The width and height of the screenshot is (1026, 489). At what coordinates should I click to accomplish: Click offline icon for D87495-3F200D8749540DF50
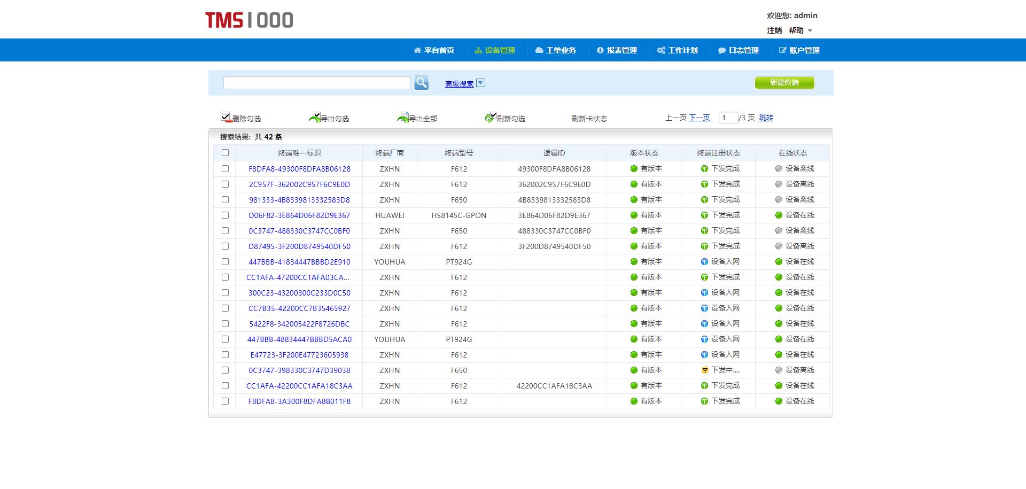click(779, 246)
